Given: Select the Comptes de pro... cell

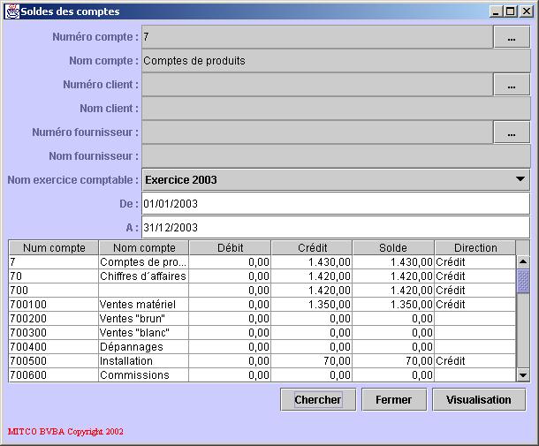Looking at the screenshot, I should tap(144, 262).
